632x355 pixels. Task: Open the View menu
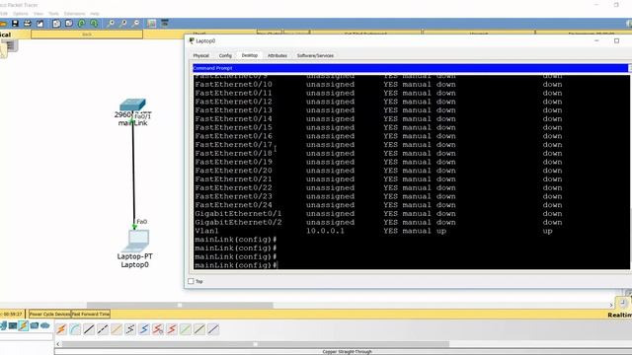click(39, 14)
